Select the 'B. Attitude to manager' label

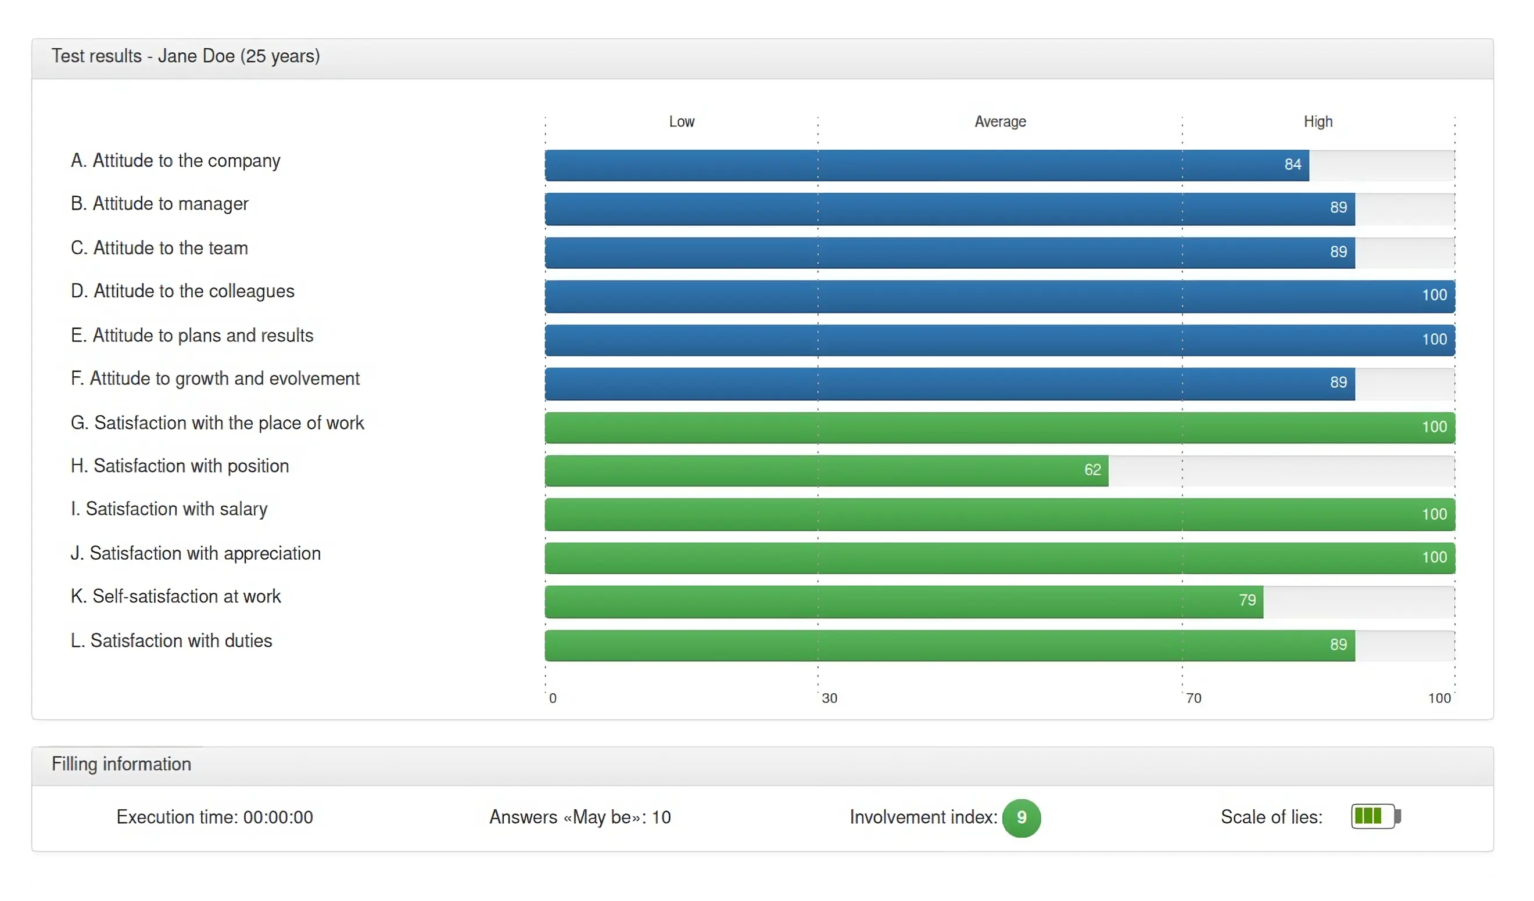coord(159,204)
